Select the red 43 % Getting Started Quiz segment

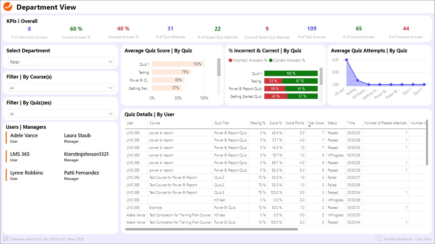click(276, 96)
